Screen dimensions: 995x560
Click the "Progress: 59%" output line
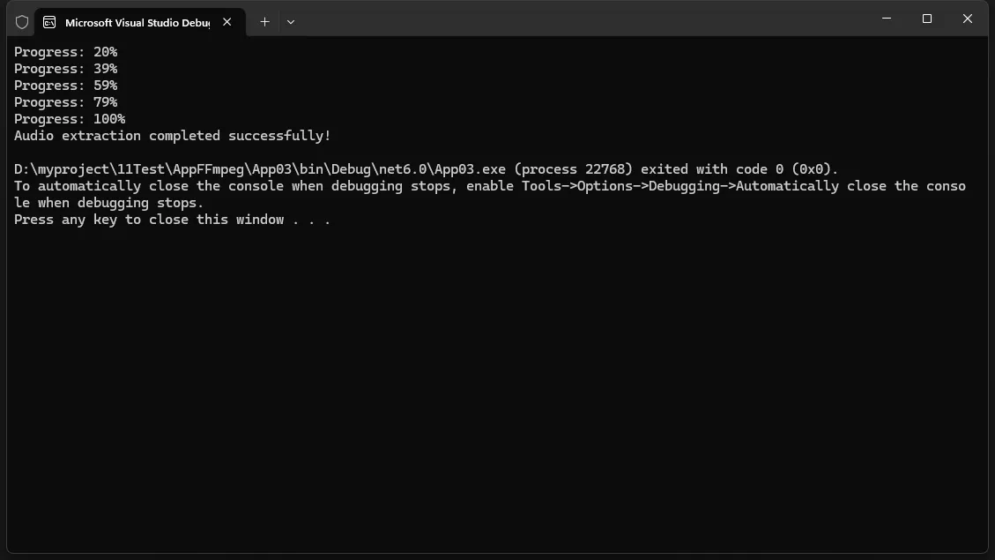click(x=65, y=86)
